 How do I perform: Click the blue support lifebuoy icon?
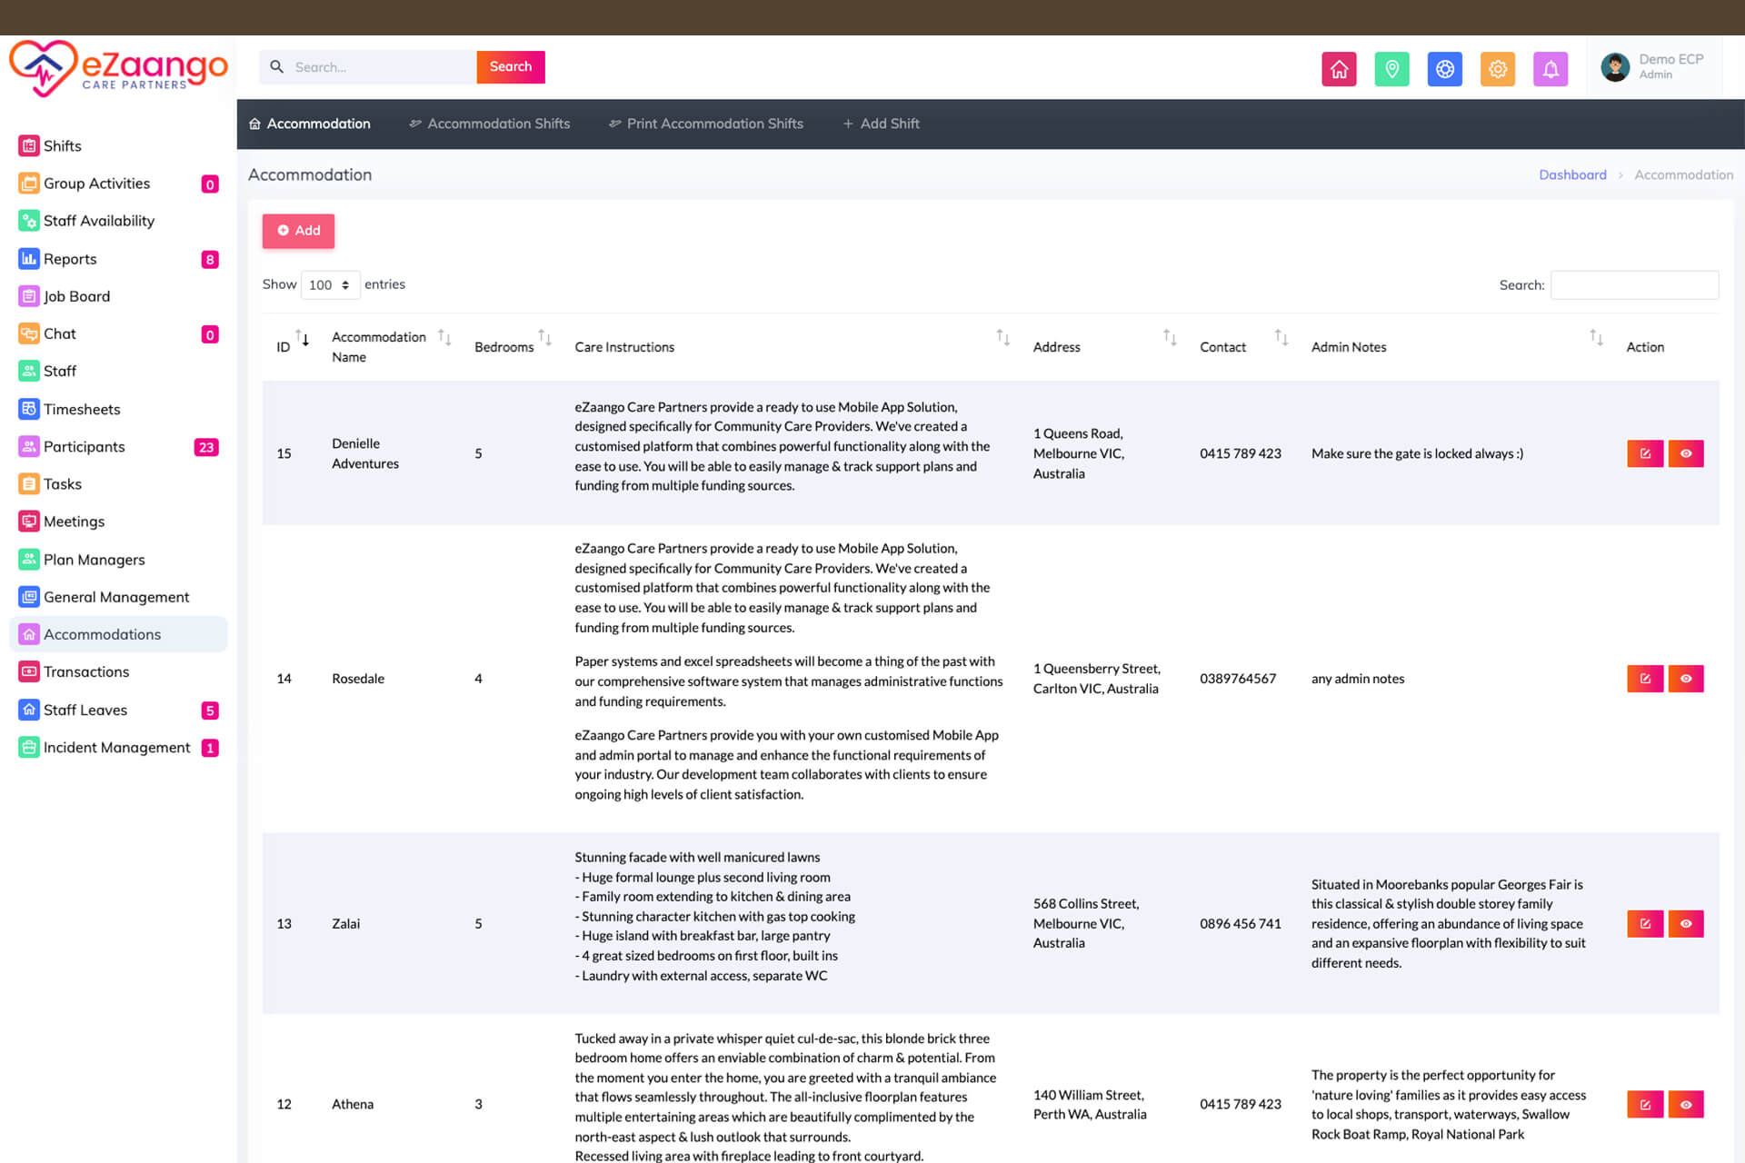pos(1444,69)
